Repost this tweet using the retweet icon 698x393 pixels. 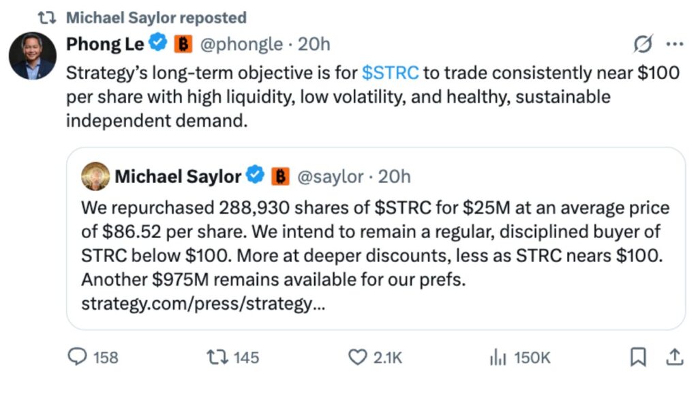[x=217, y=357]
